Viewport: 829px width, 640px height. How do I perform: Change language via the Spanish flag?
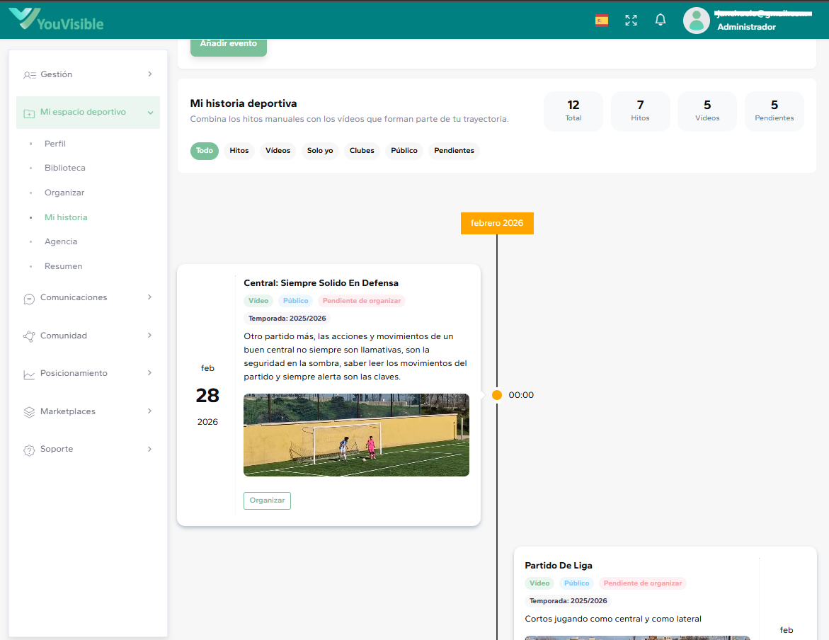(x=601, y=21)
